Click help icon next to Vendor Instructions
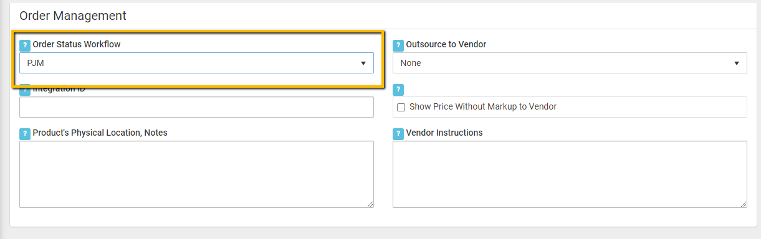Image resolution: width=761 pixels, height=239 pixels. [398, 133]
